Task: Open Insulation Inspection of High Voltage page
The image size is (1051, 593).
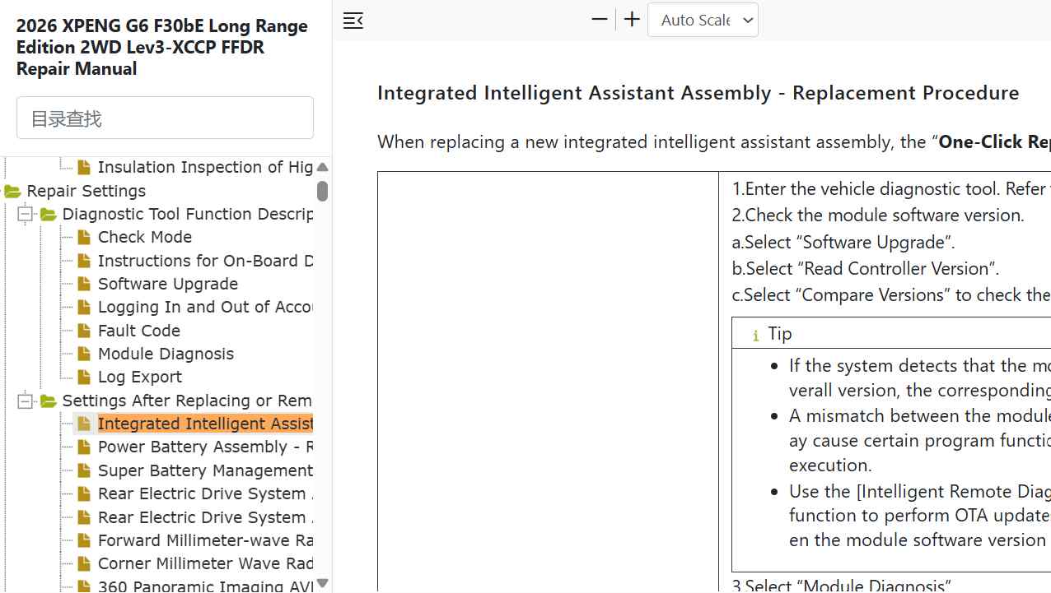Action: tap(205, 167)
